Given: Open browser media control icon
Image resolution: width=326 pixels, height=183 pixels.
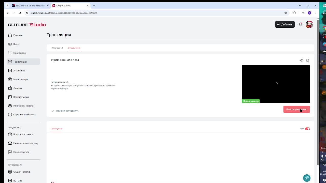Looking at the screenshot, I should (303, 13).
